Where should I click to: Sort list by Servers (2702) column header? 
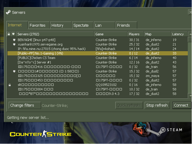[x=55, y=34]
